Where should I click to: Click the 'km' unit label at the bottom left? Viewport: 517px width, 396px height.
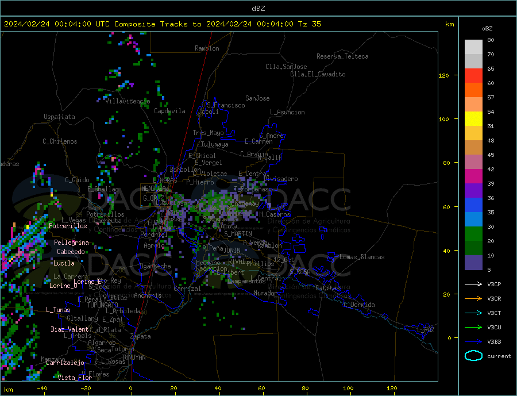click(9, 390)
